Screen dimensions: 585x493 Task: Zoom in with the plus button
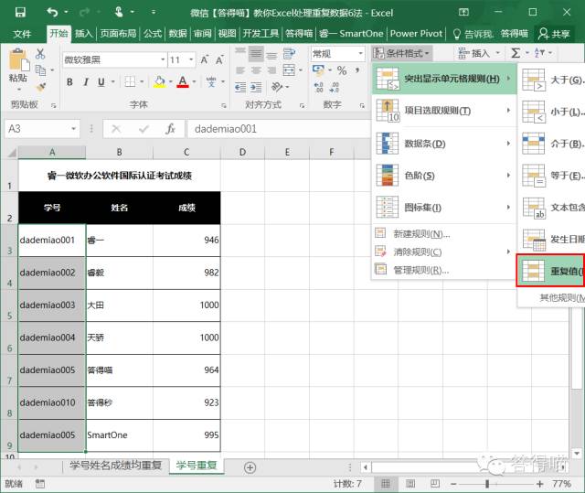click(x=539, y=484)
